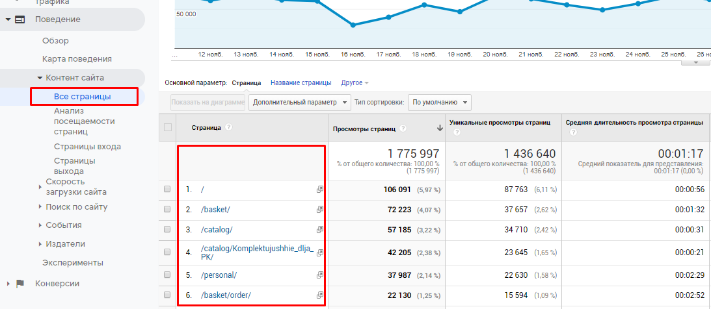Image resolution: width=711 pixels, height=309 pixels.
Task: Click the 16 нояб. data point on chart
Action: tap(353, 25)
